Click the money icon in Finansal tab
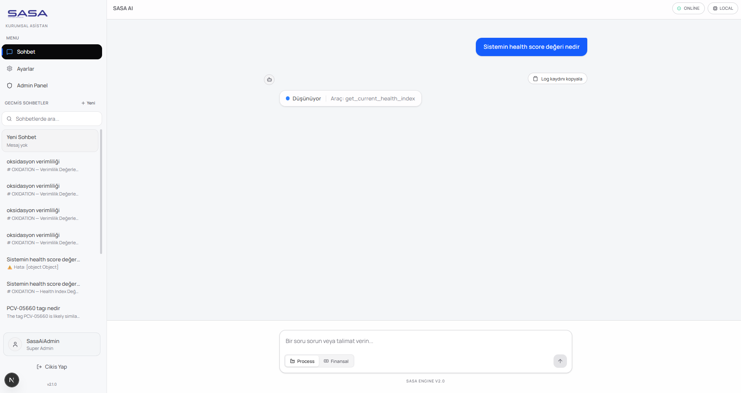The width and height of the screenshot is (741, 393). click(326, 361)
